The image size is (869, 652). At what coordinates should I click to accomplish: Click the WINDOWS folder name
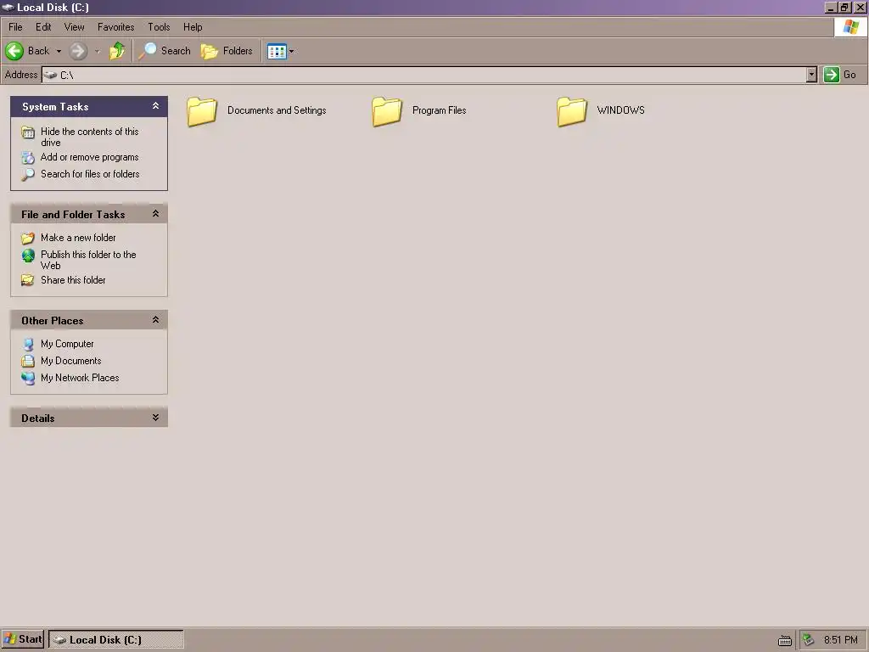(620, 110)
